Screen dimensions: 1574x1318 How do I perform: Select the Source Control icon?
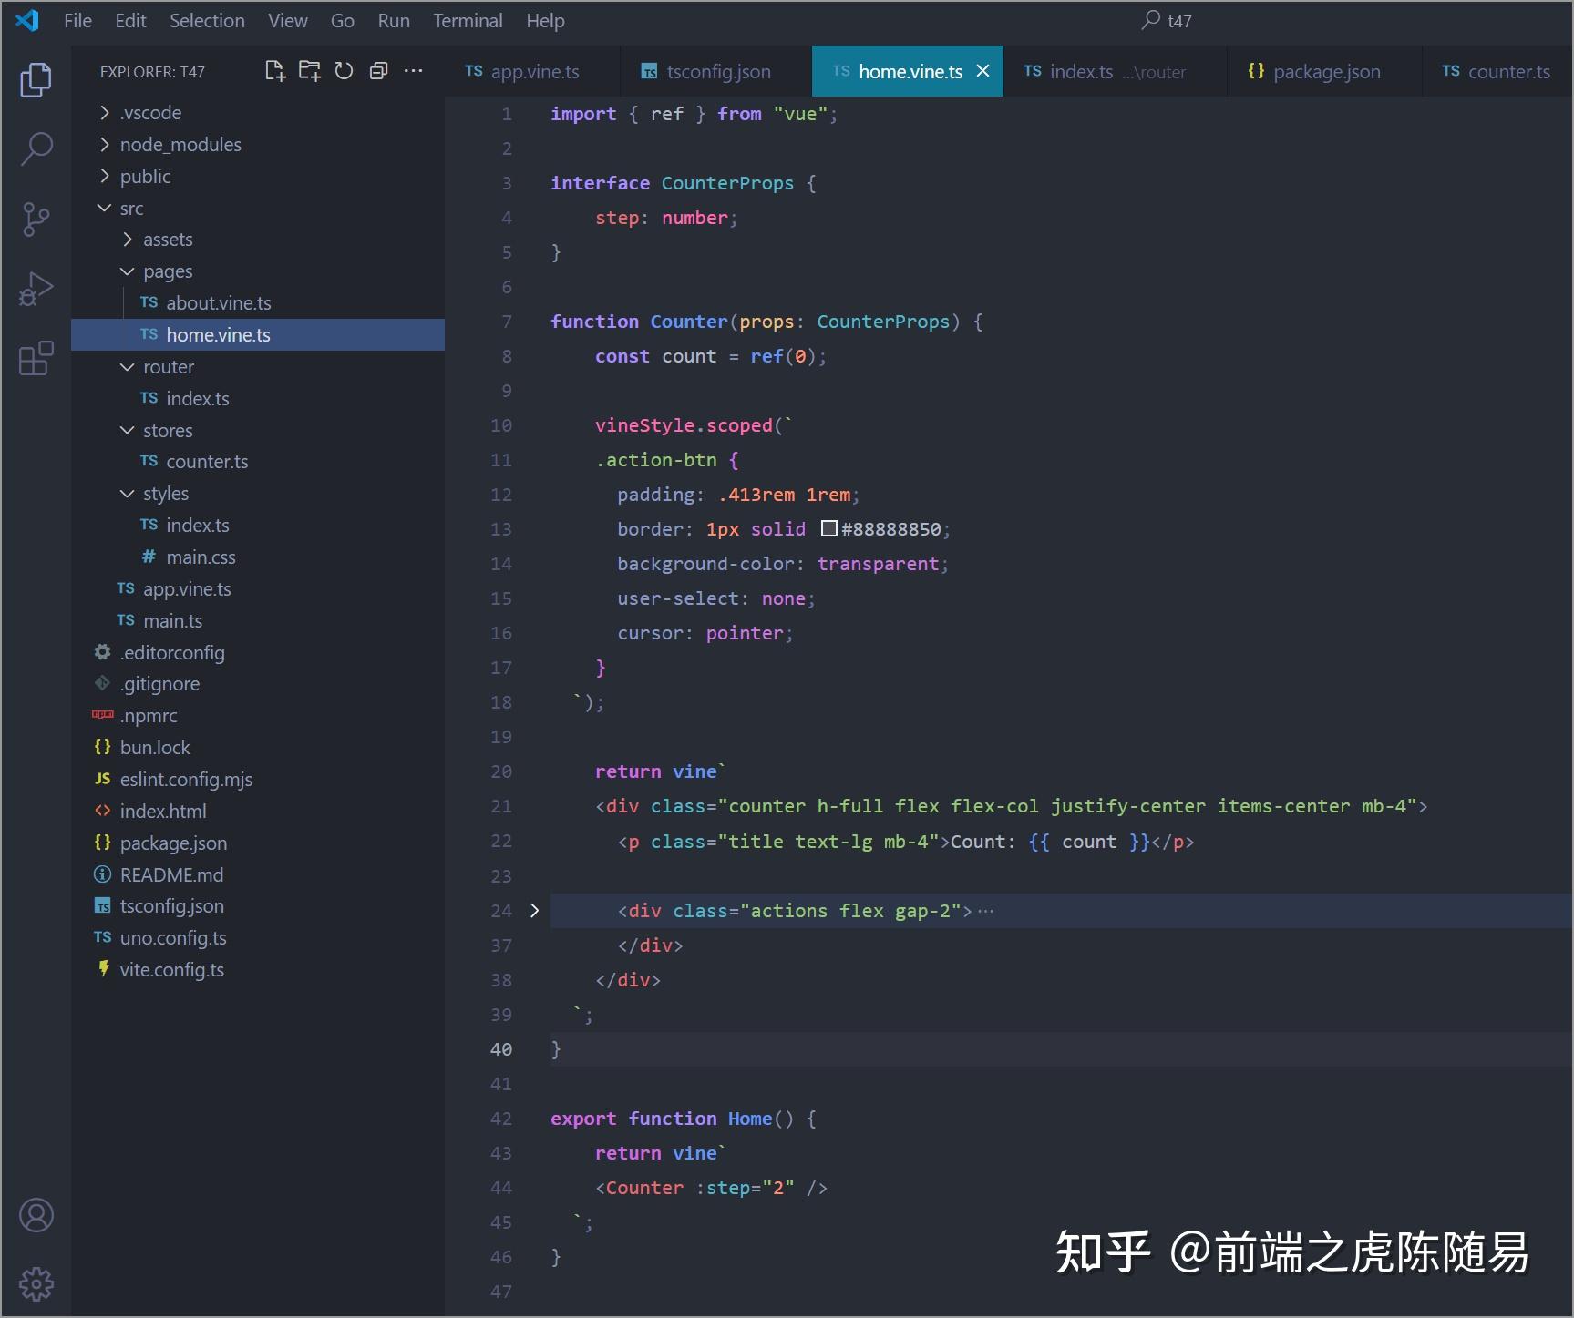36,219
